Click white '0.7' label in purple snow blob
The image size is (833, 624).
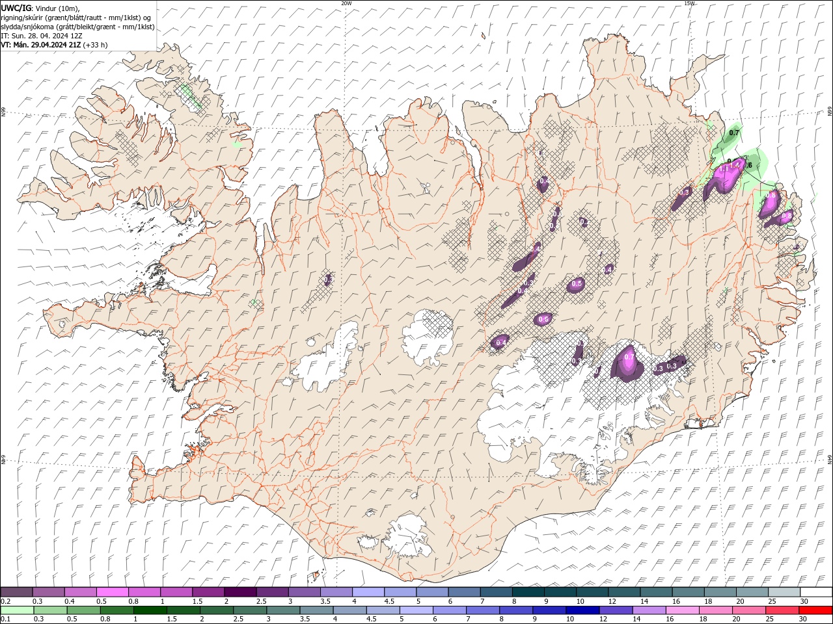(x=629, y=357)
